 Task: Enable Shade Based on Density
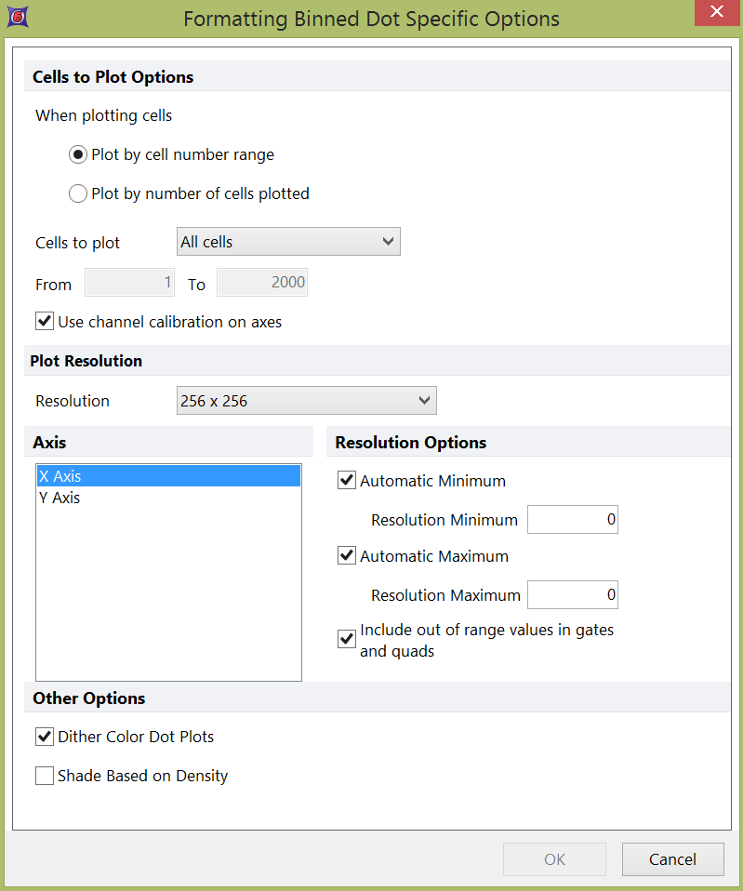45,776
